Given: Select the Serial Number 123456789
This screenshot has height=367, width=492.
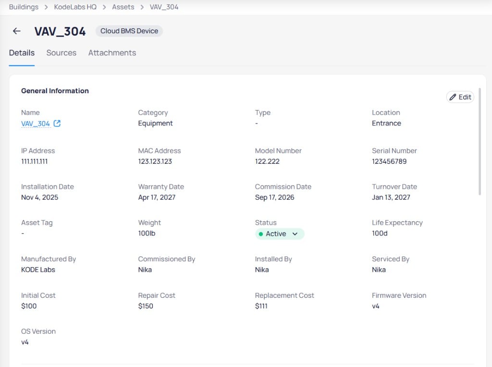Looking at the screenshot, I should [389, 161].
